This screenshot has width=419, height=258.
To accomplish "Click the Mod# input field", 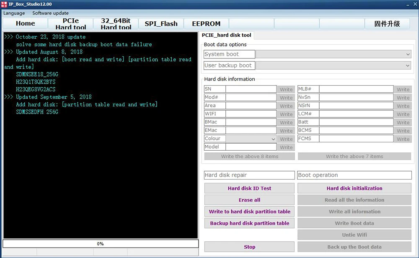I will point(251,97).
